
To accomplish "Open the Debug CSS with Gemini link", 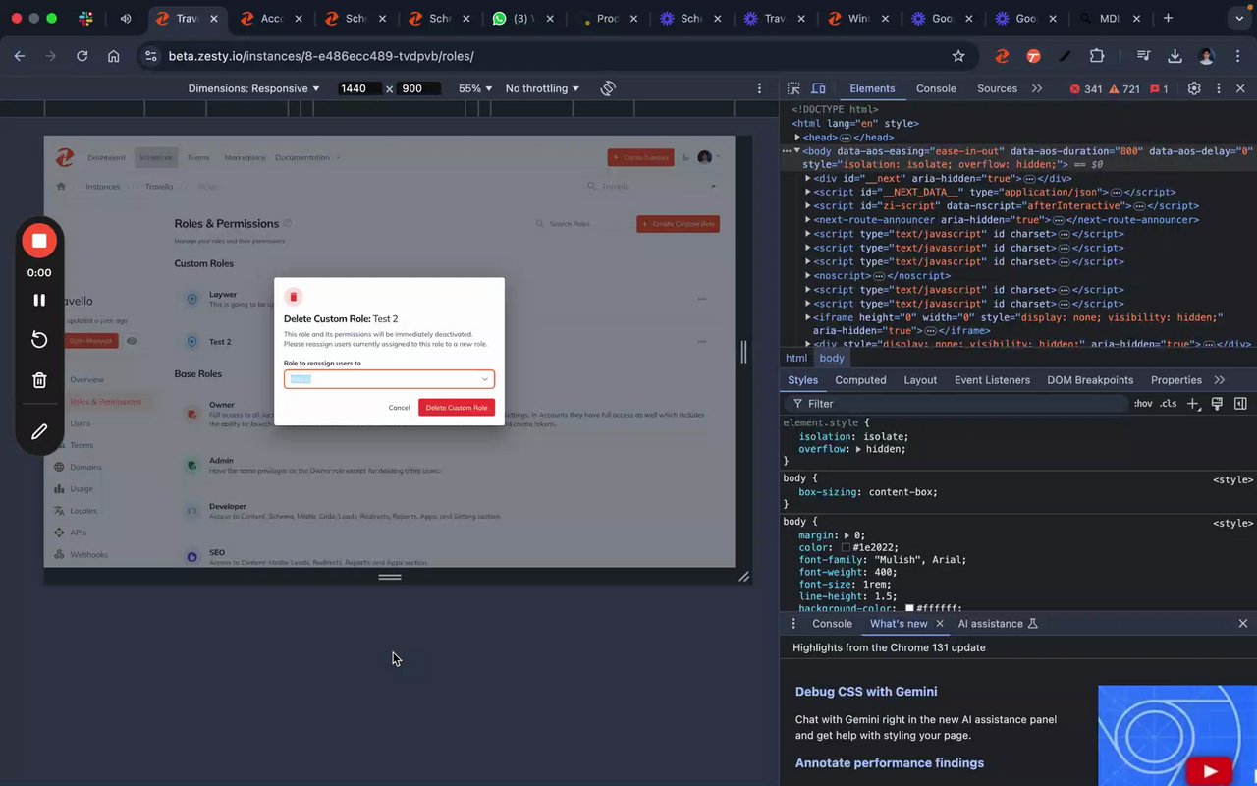I will point(866,692).
